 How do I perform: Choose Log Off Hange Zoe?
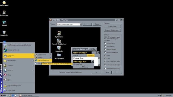tap(19, 86)
